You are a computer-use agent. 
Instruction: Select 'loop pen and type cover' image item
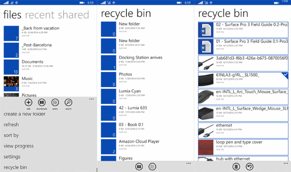243,147
